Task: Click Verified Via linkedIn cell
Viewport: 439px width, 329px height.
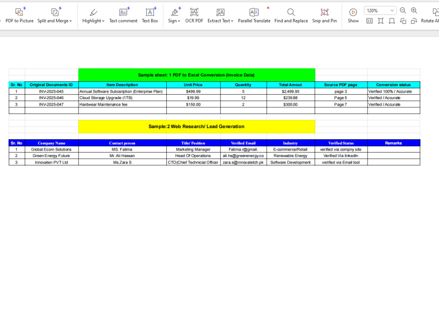Action: point(341,156)
